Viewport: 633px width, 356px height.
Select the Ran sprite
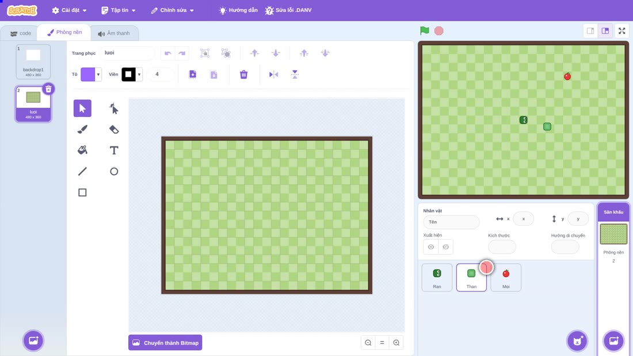coord(437,278)
